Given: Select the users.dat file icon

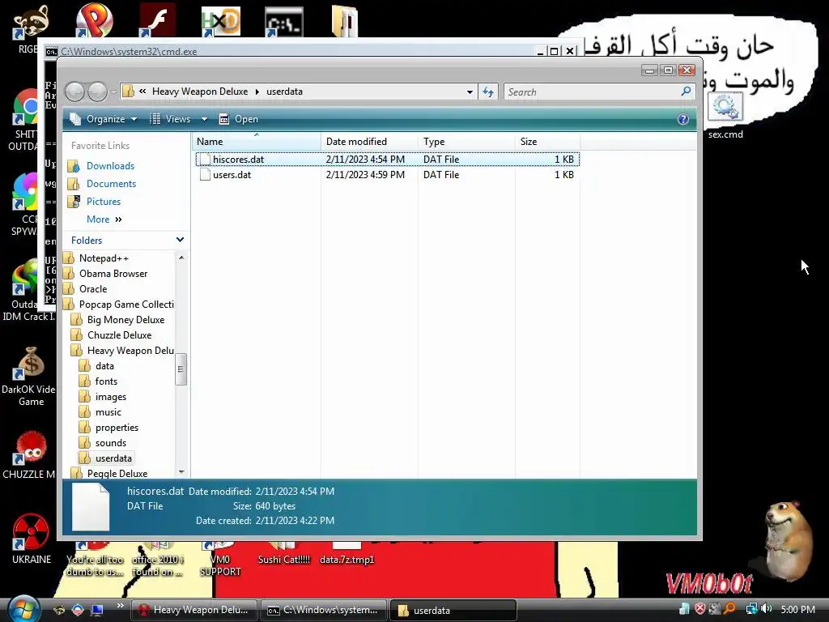Looking at the screenshot, I should [x=205, y=175].
